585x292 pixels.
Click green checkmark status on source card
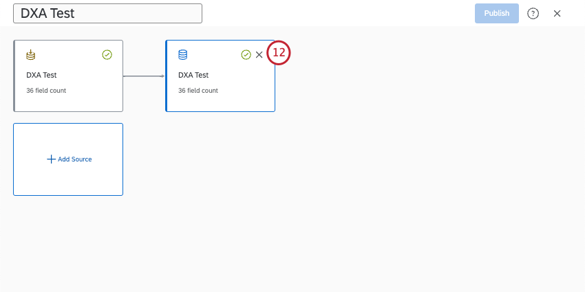(x=107, y=55)
